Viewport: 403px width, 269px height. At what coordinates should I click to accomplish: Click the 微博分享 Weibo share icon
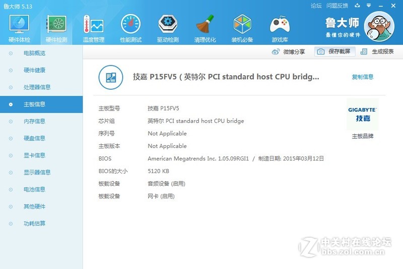click(x=276, y=52)
